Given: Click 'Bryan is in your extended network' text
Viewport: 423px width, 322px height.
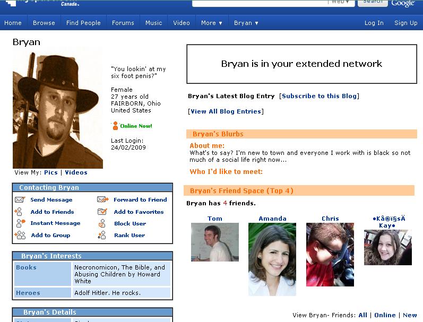Looking at the screenshot, I should (301, 64).
